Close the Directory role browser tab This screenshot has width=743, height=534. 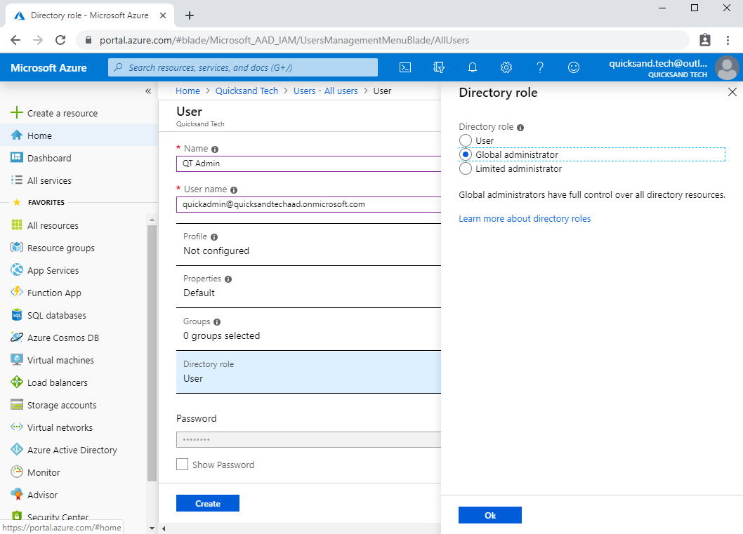[162, 15]
